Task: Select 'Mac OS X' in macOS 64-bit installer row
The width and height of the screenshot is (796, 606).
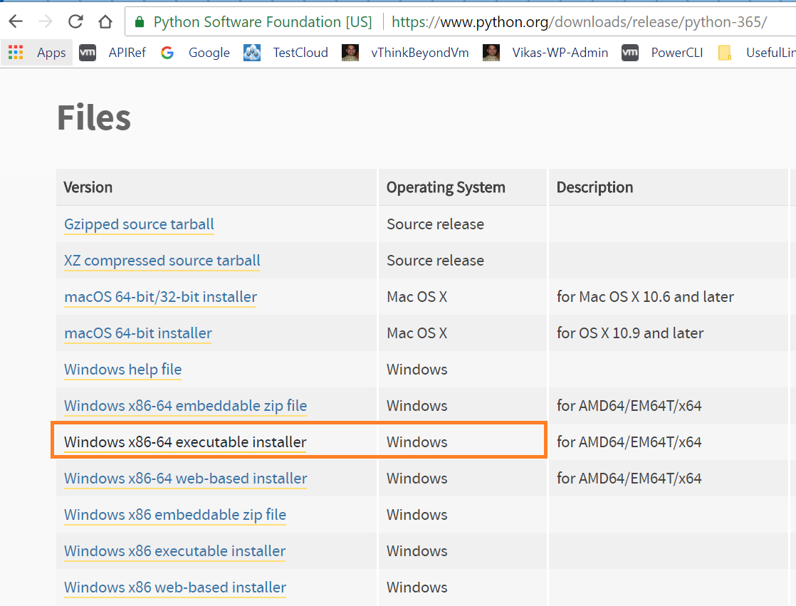Action: [x=417, y=333]
